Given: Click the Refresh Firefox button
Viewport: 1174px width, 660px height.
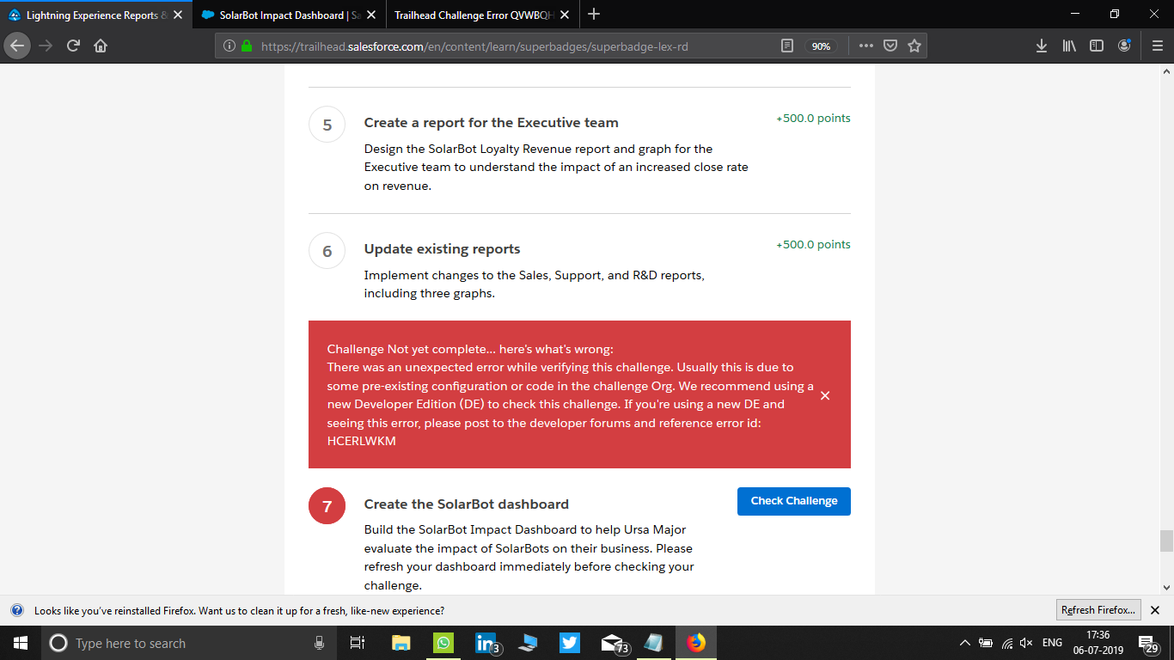Looking at the screenshot, I should (1098, 609).
